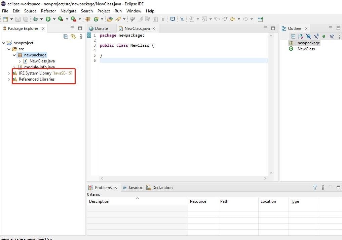Image resolution: width=342 pixels, height=240 pixels.
Task: Click the Description column header
Action: [x=99, y=201]
